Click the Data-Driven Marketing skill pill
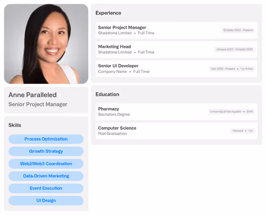 coord(46,176)
